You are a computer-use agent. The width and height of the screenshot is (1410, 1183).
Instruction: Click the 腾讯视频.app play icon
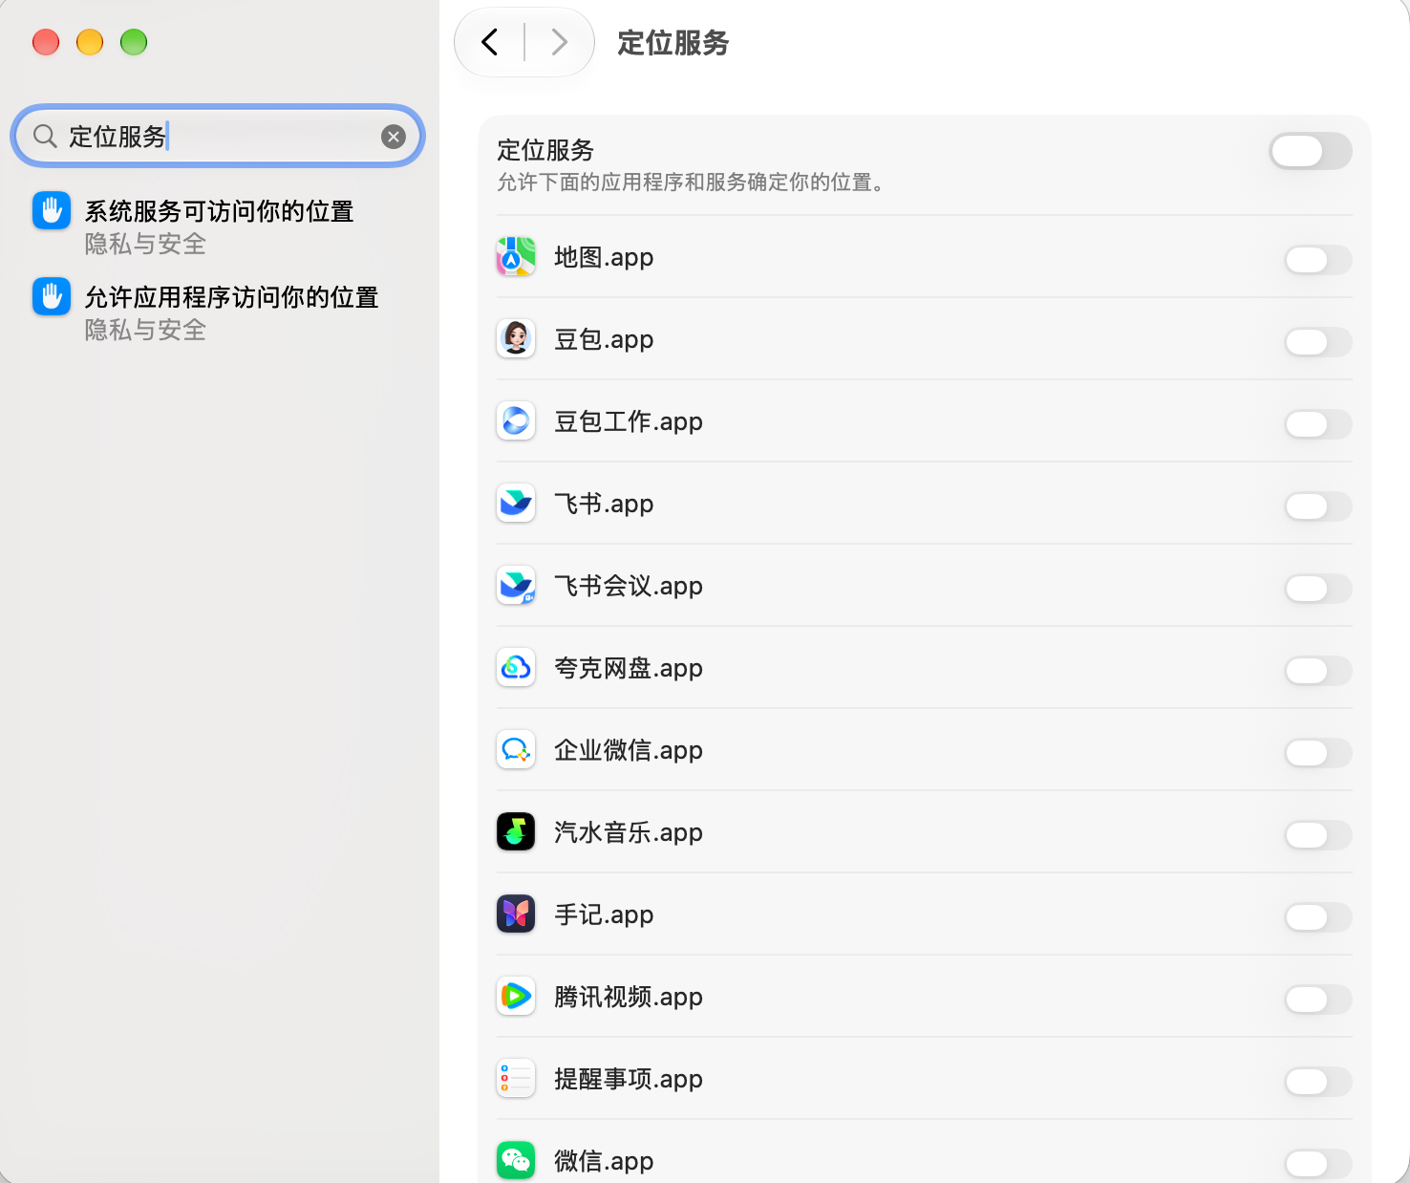coord(516,997)
